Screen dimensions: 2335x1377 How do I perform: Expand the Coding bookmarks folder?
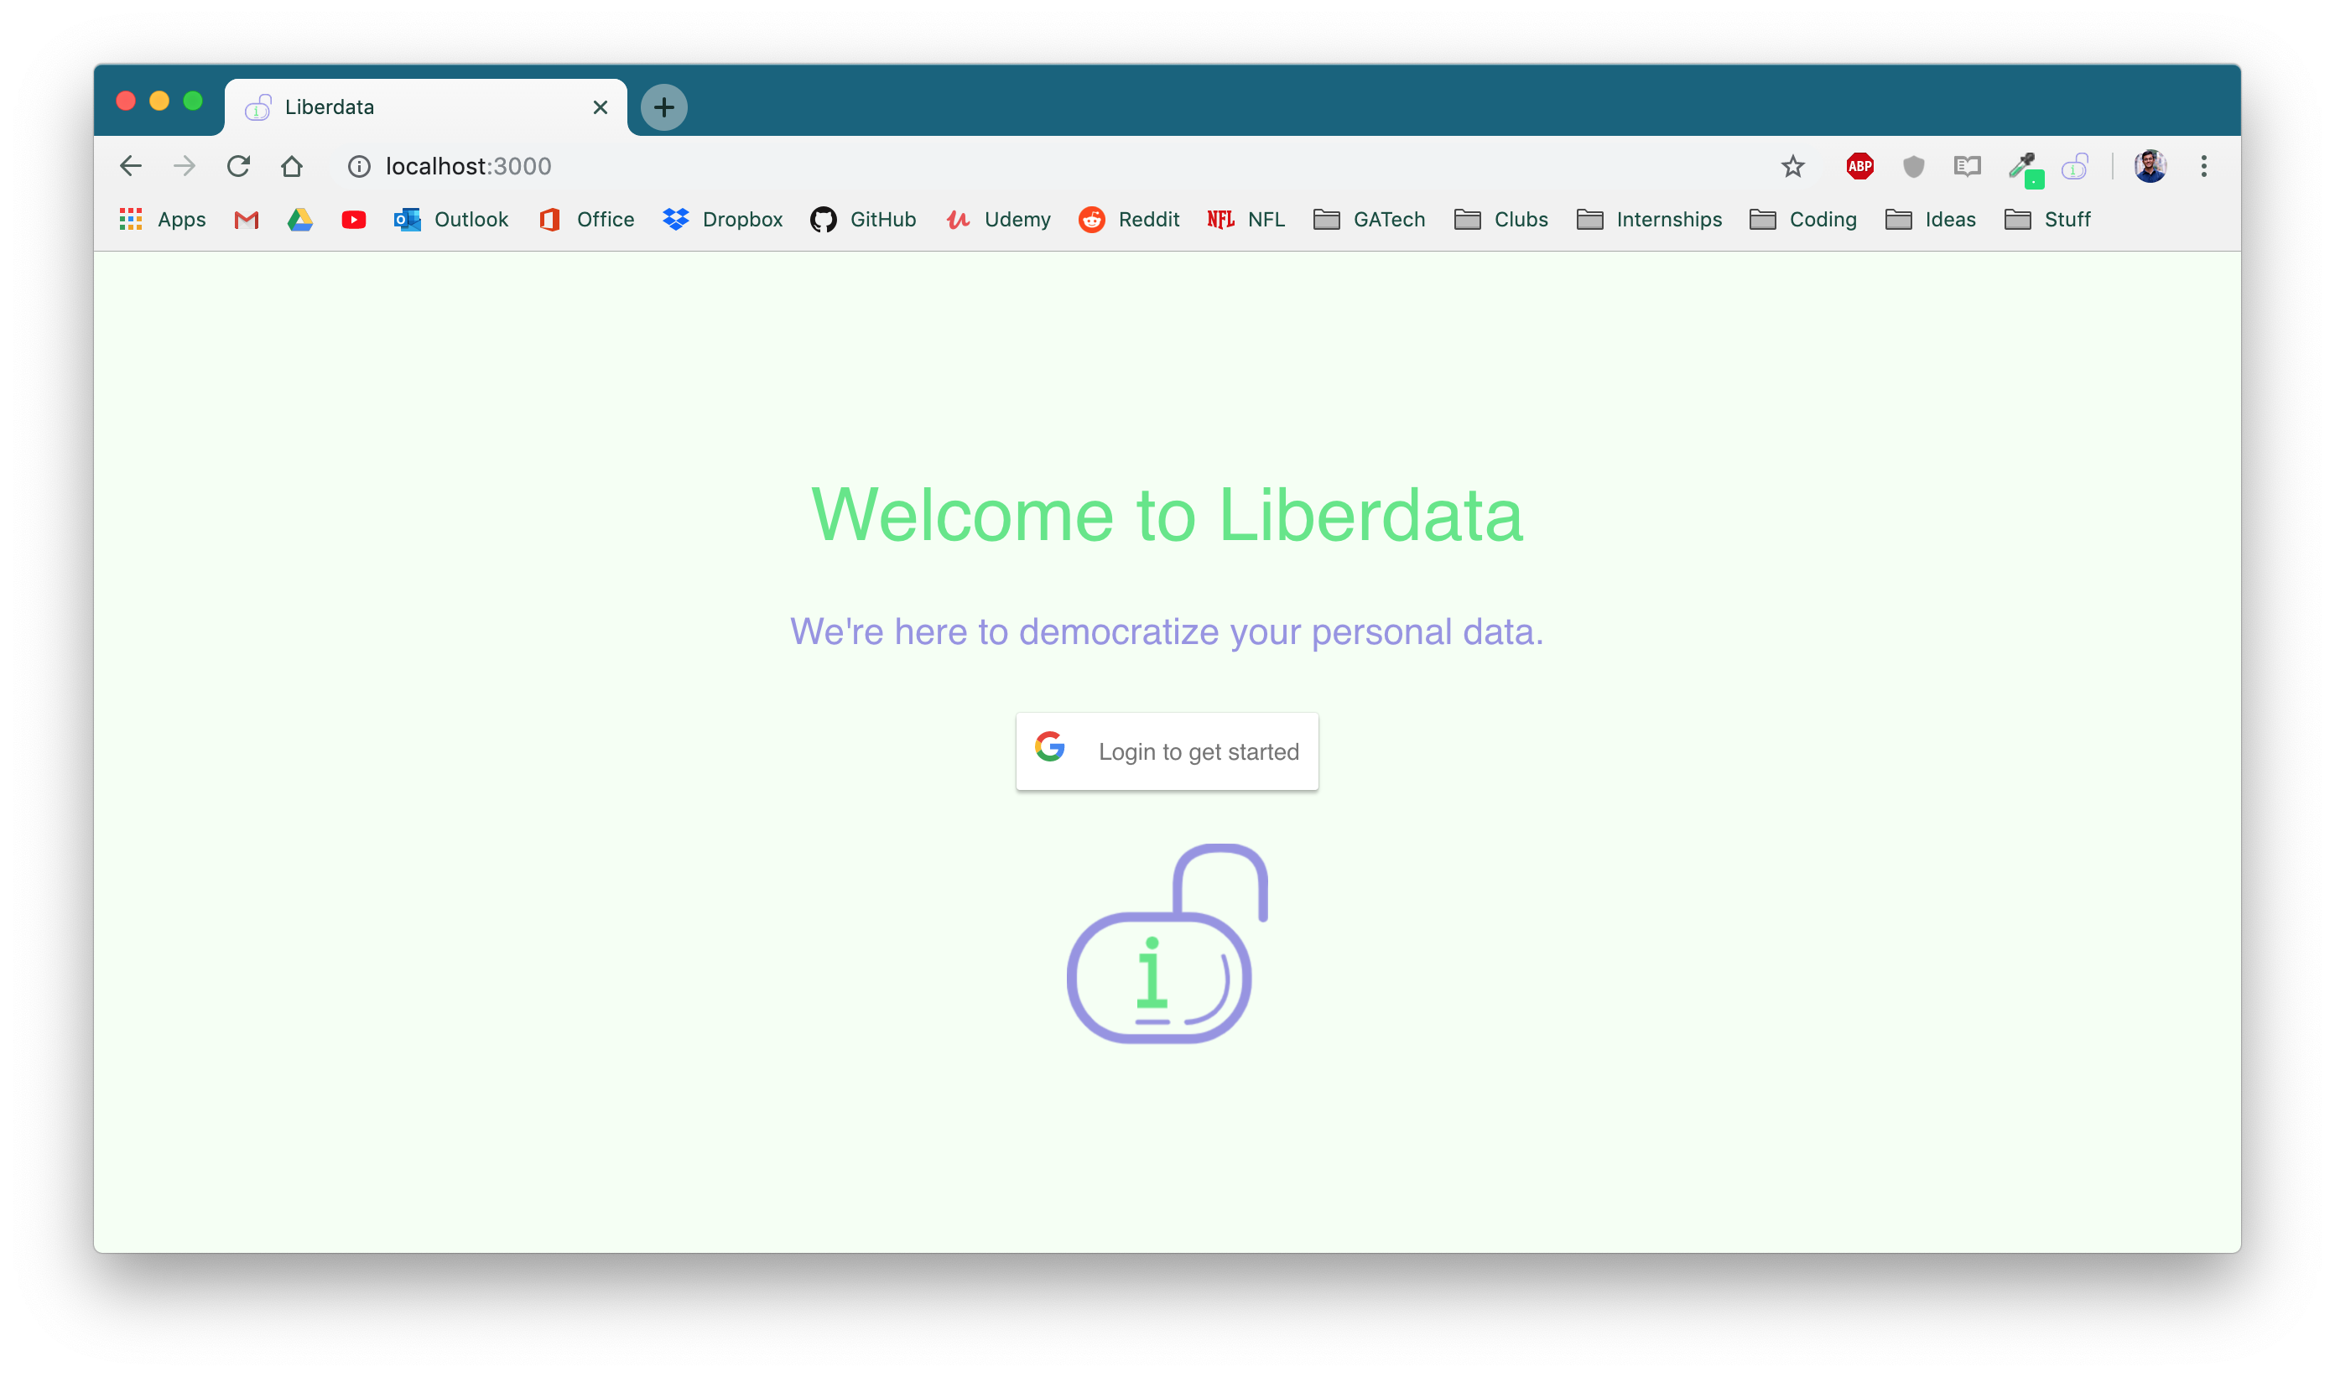pyautogui.click(x=1803, y=219)
